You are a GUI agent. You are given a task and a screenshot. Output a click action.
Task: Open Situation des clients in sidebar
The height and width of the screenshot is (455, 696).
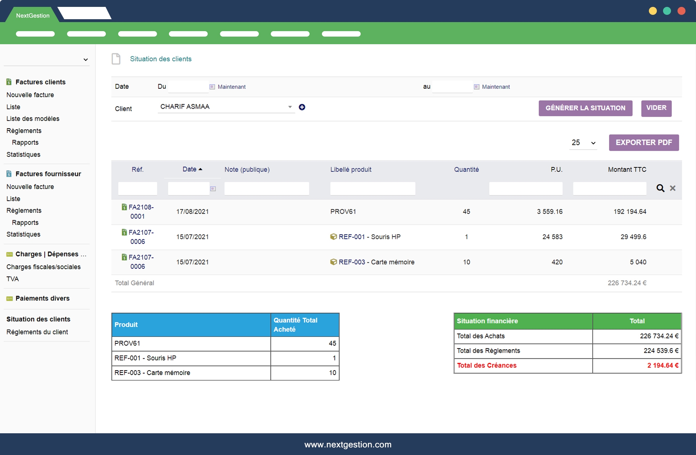[x=38, y=319]
